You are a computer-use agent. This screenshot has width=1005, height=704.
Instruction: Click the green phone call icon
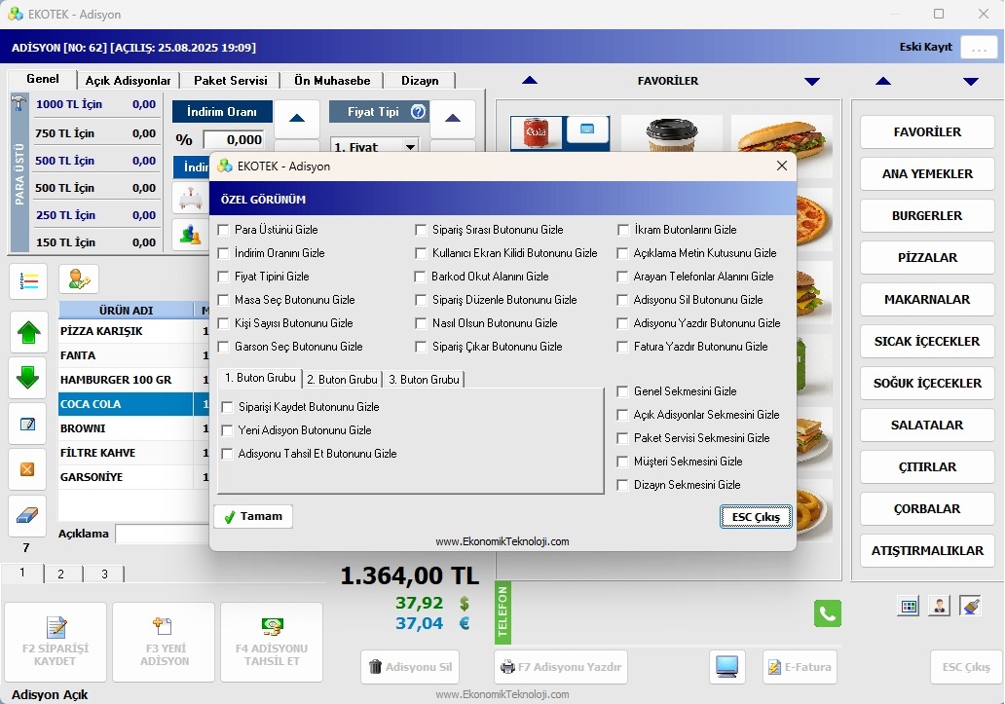click(828, 613)
